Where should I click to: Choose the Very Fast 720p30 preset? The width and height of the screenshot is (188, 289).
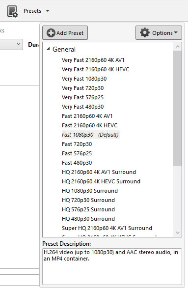(x=82, y=88)
